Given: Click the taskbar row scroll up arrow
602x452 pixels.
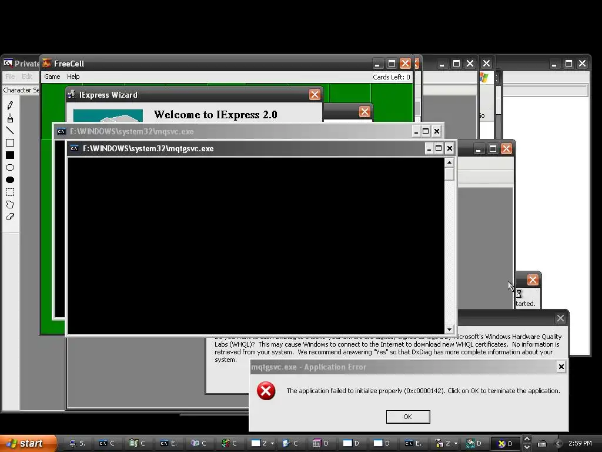Looking at the screenshot, I should coord(527,439).
